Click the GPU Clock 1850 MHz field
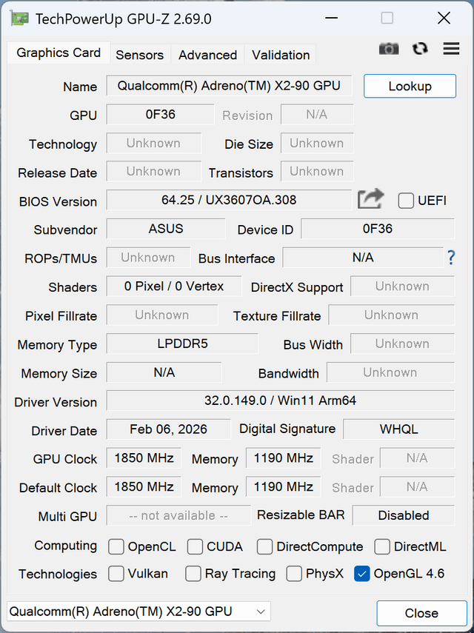The image size is (474, 633). click(x=144, y=458)
